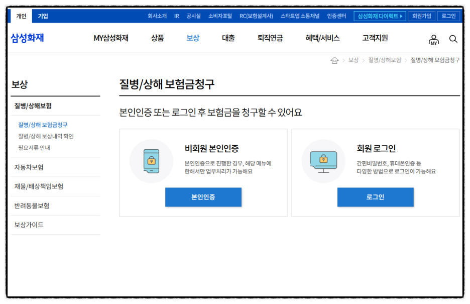Click the monitor lock icon for 회원 로그인
Image resolution: width=470 pixels, height=304 pixels.
point(323,162)
